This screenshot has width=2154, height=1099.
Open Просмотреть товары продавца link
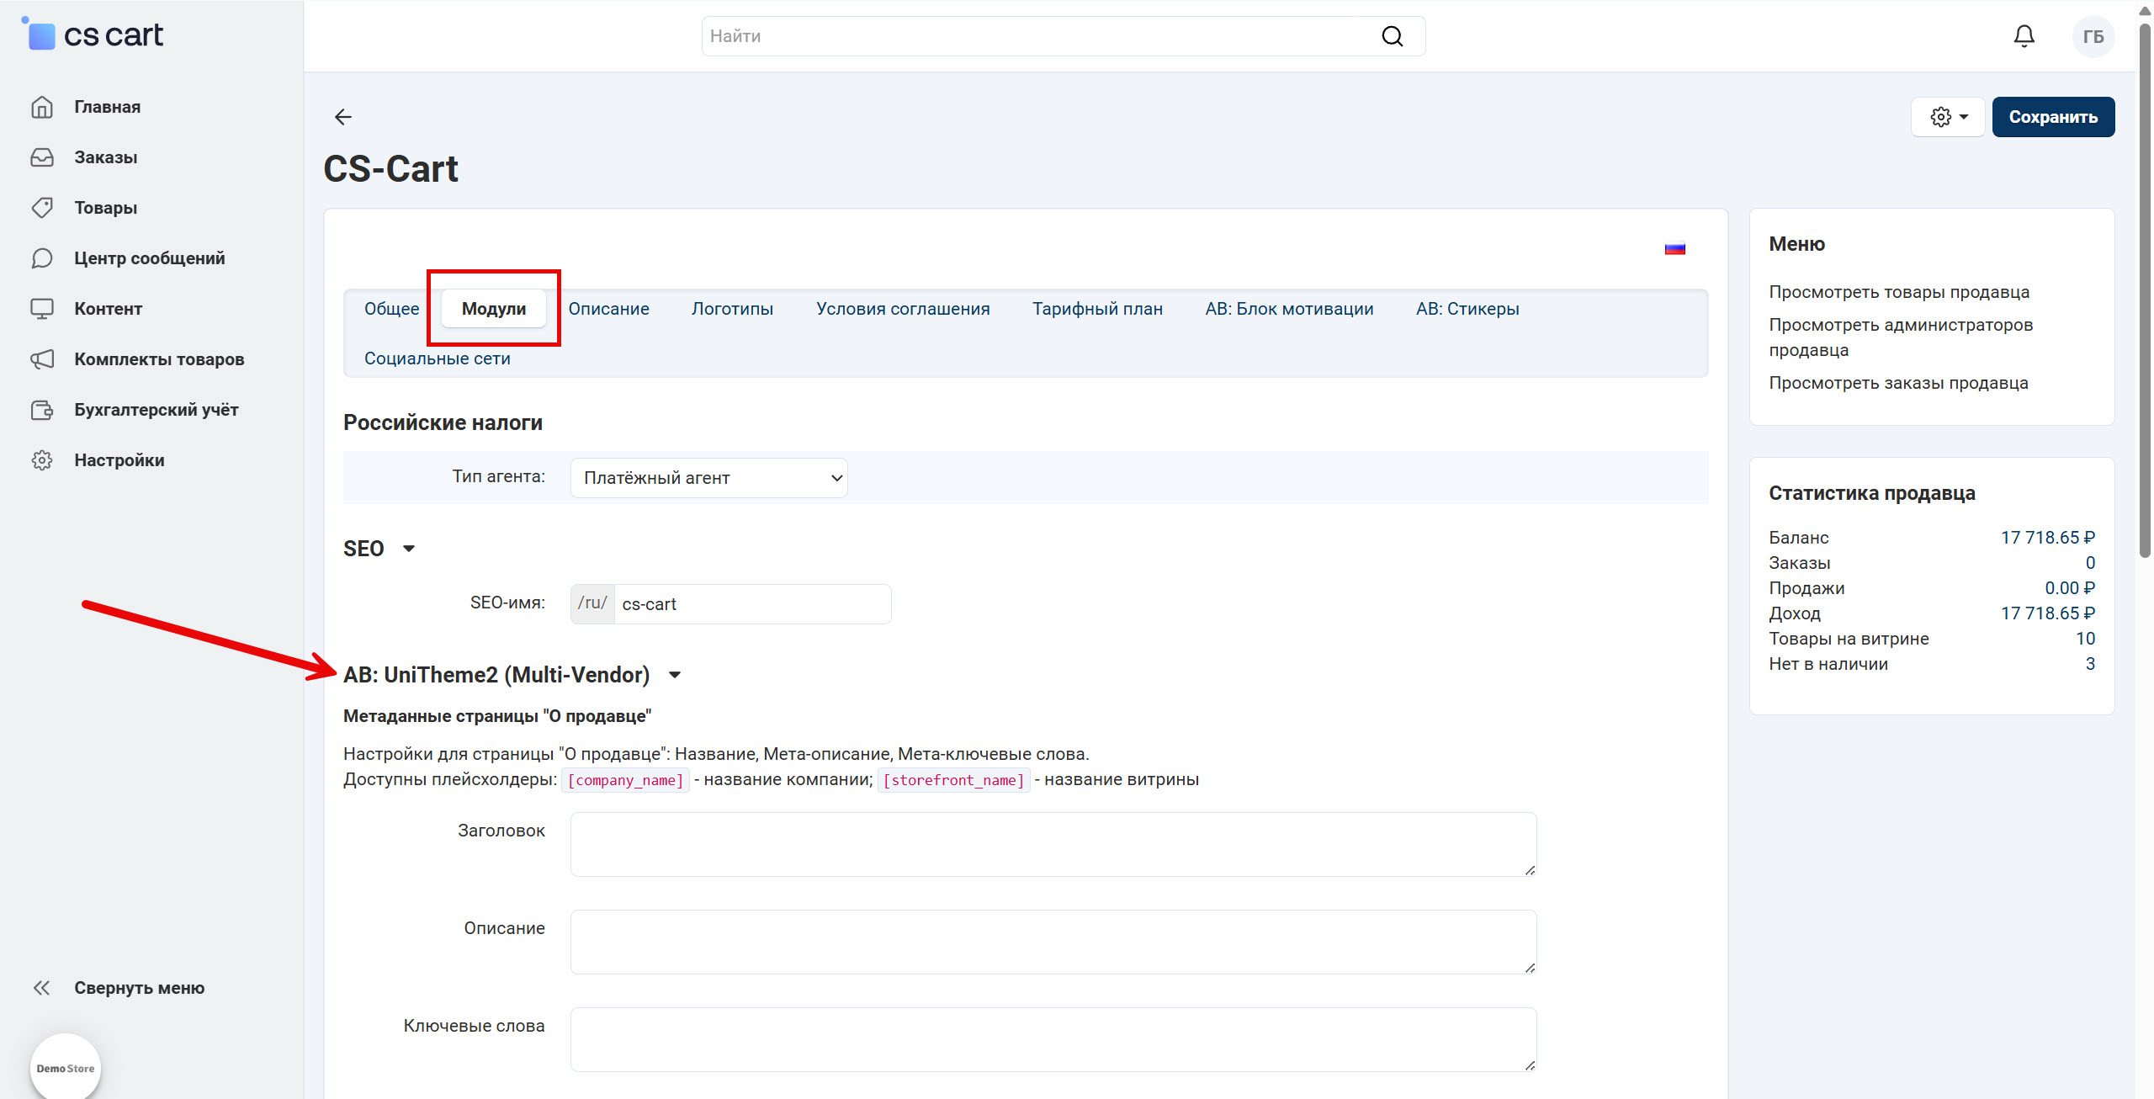(1898, 292)
